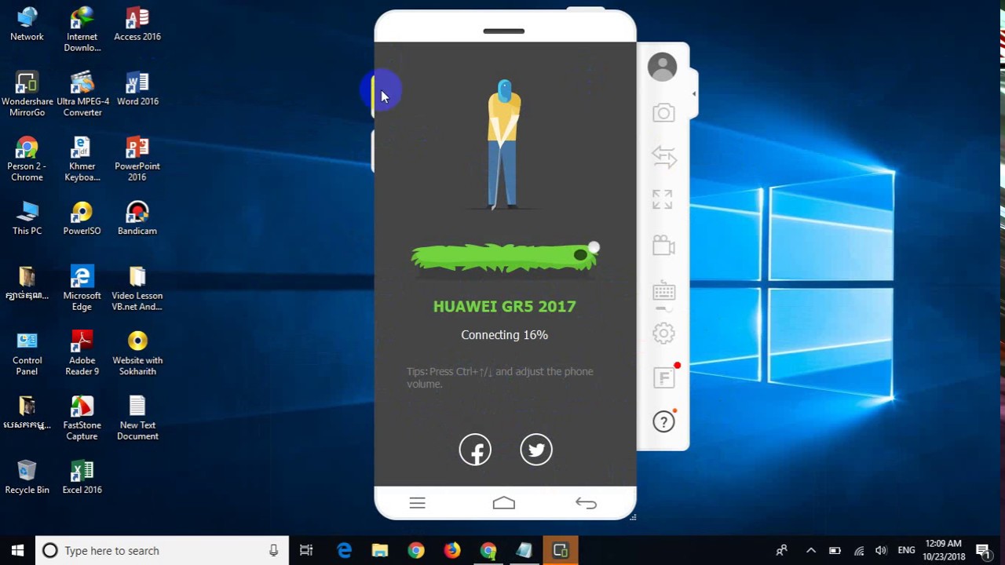Select the Microsoft Edge desktop shortcut
Viewport: 1005px width, 565px height.
pyautogui.click(x=82, y=289)
